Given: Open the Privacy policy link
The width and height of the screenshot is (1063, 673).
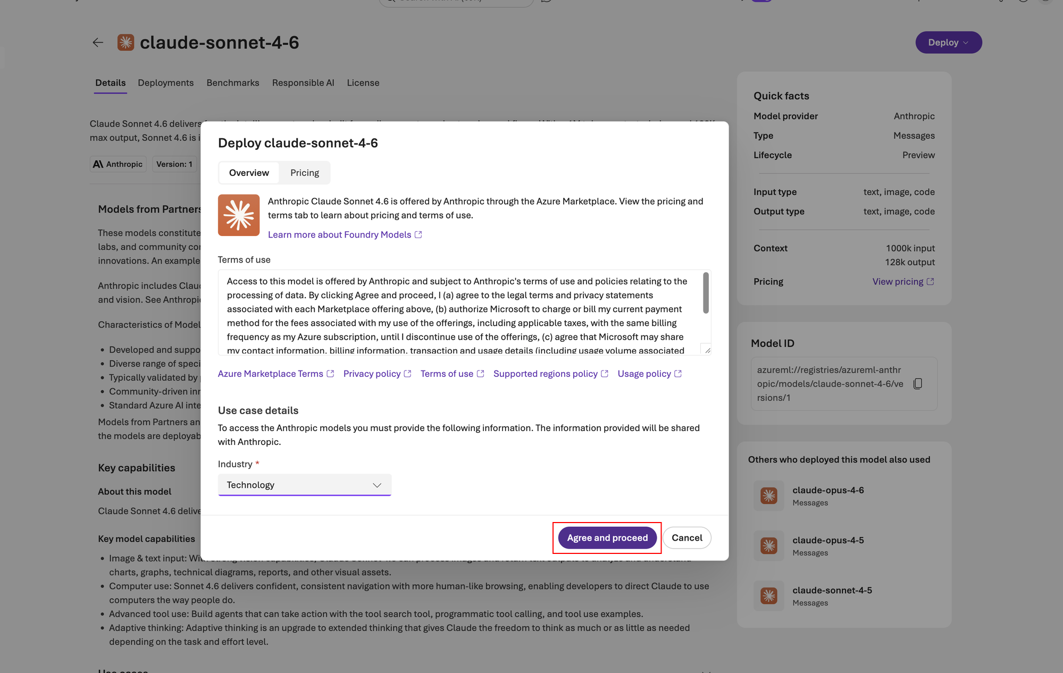Looking at the screenshot, I should 372,373.
